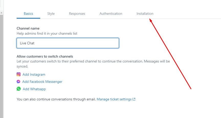Click the Instagram logo icon

(x=19, y=74)
